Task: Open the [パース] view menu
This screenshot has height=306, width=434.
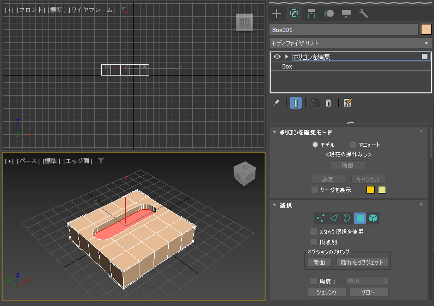Action: 28,161
